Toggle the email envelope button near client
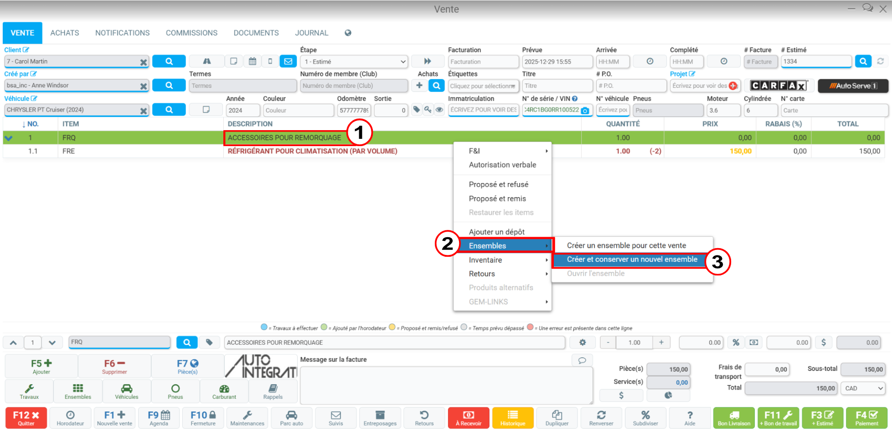Image resolution: width=892 pixels, height=432 pixels. point(288,61)
